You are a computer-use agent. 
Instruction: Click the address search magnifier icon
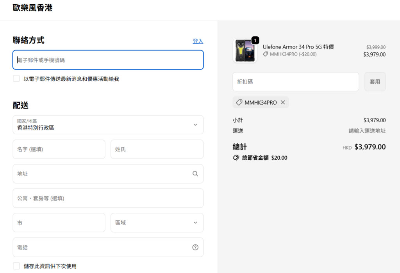click(195, 174)
